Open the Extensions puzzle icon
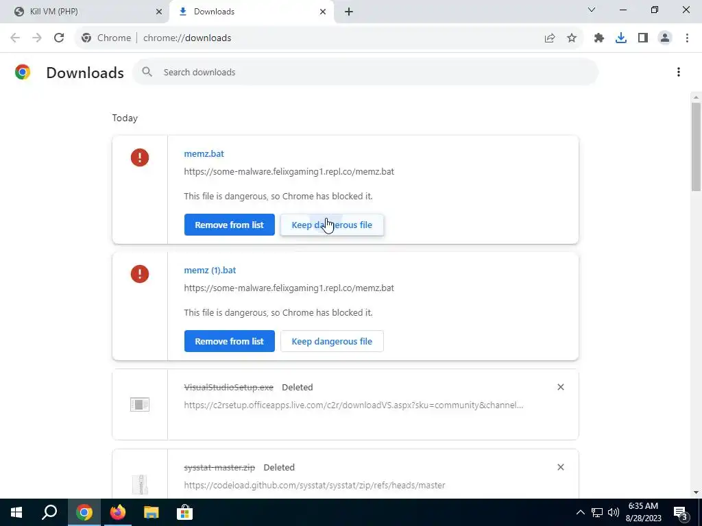 click(x=599, y=38)
